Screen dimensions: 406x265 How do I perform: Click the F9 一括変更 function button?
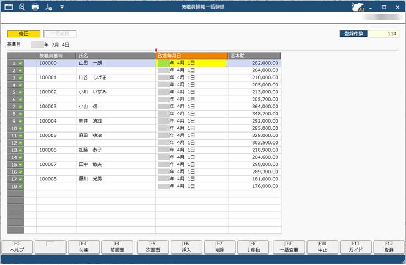coord(289,247)
